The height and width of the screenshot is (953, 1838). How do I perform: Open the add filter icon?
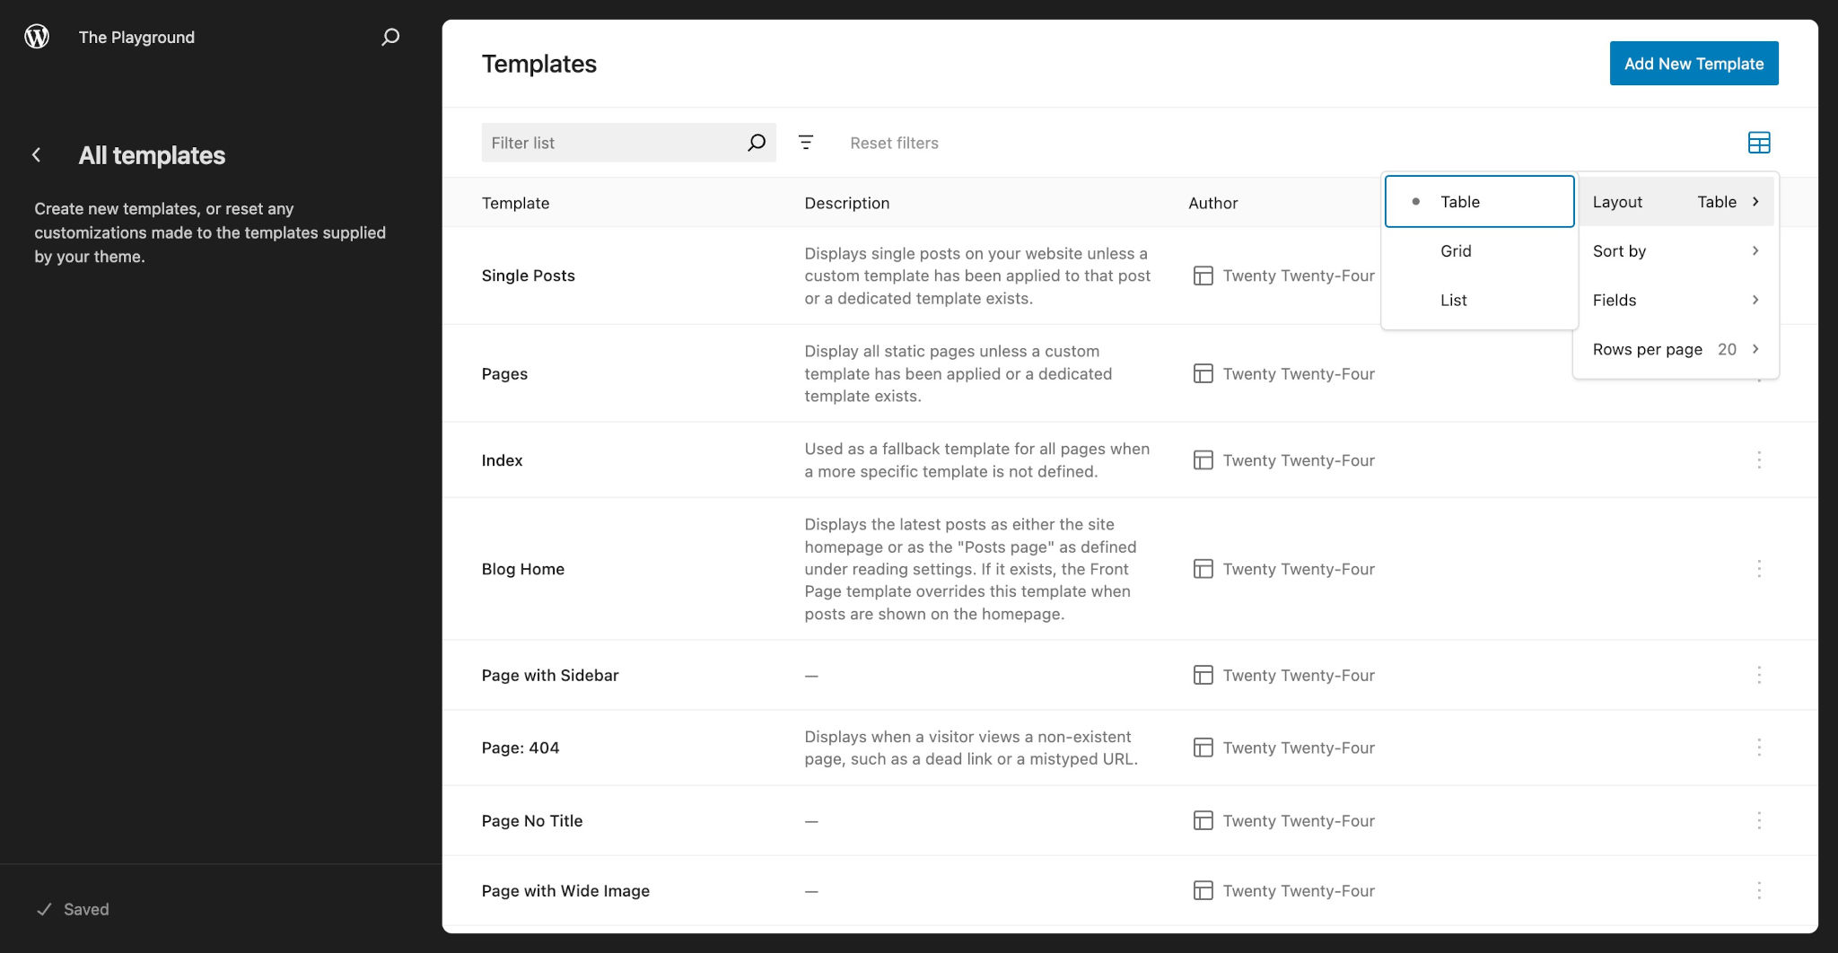click(x=806, y=143)
